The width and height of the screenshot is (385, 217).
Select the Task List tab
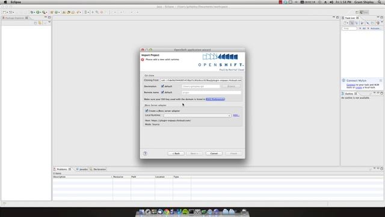coord(350,18)
